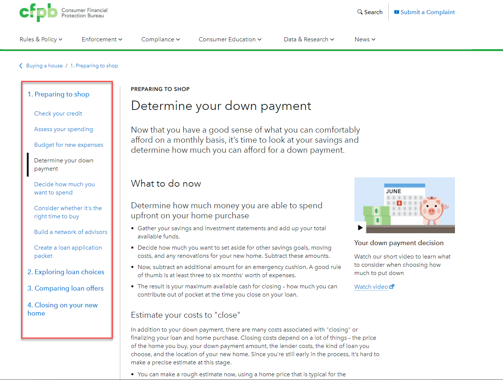Open Build a network of advisors
Screen dimensions: 503x380
coord(71,232)
